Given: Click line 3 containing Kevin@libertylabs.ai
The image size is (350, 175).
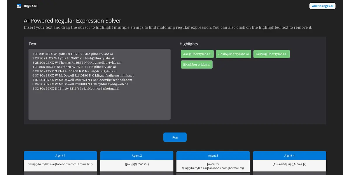Looking at the screenshot, I should [77, 63].
